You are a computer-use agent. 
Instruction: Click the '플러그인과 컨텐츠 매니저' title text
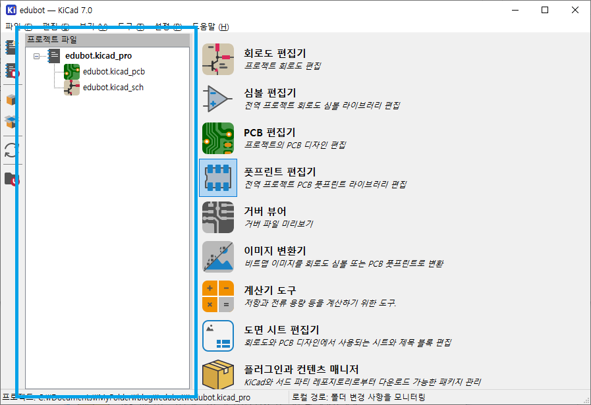pos(301,369)
